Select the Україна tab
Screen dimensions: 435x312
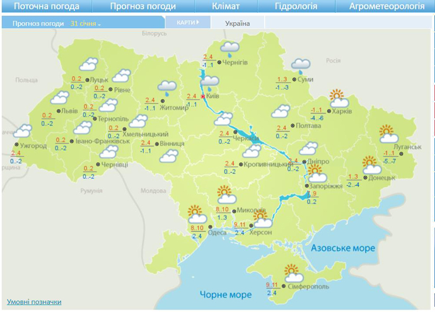click(237, 23)
